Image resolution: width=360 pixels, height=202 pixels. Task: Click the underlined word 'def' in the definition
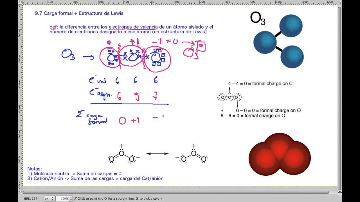pyautogui.click(x=53, y=27)
